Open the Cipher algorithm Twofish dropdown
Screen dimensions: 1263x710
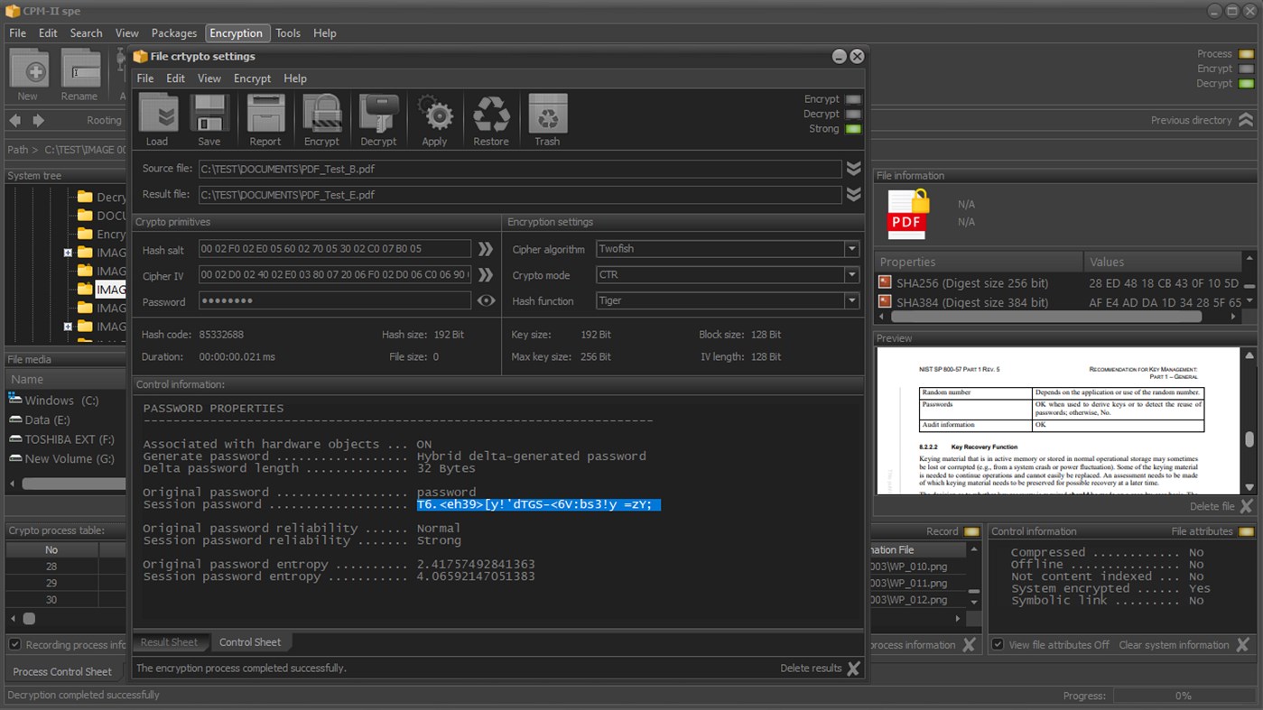point(850,249)
